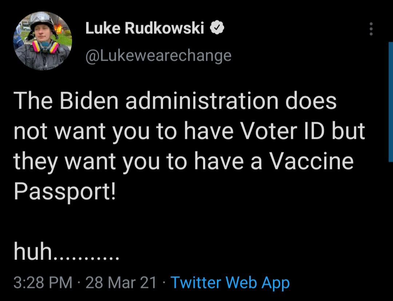The image size is (393, 301).
Task: Open the tweet author's round profile photo
Action: point(43,41)
